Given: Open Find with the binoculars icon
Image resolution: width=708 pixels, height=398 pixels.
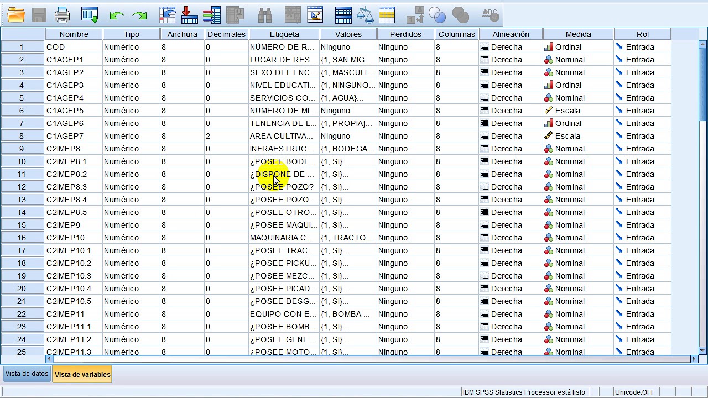Looking at the screenshot, I should click(x=265, y=15).
